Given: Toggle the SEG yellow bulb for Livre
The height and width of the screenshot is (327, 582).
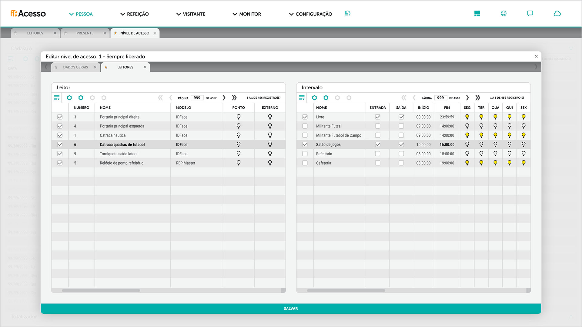Looking at the screenshot, I should click(467, 117).
